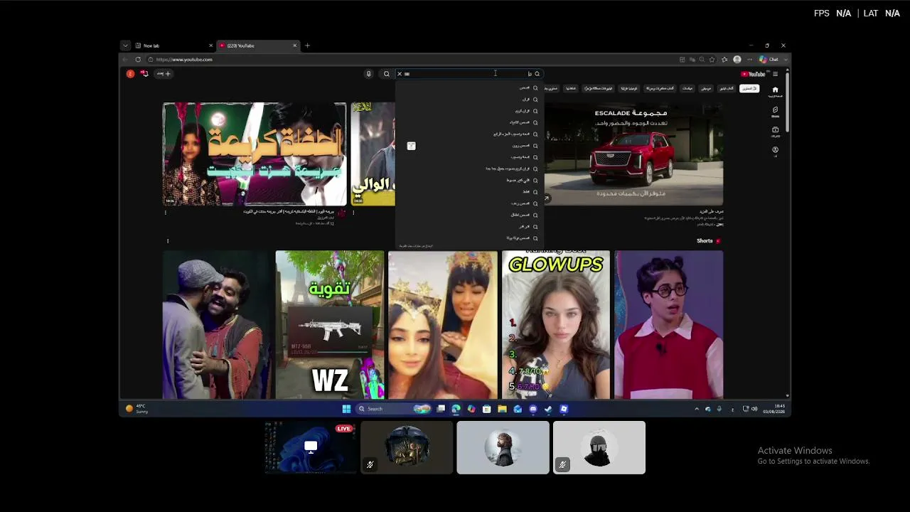Play the first video thumbnail with girl and man

point(255,154)
